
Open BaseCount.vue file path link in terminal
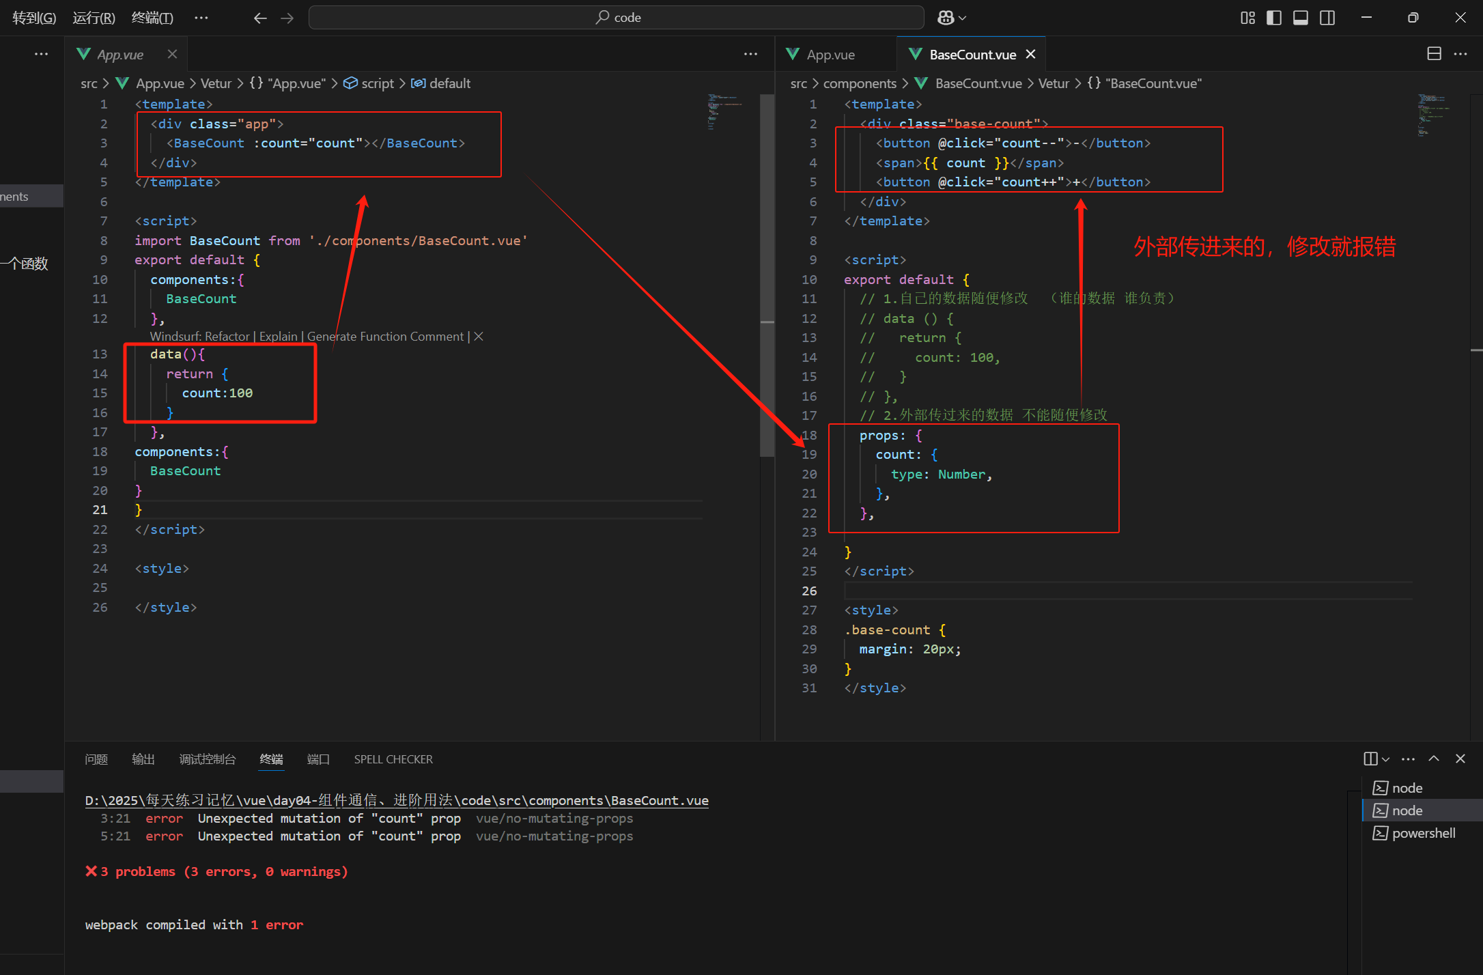pyautogui.click(x=396, y=800)
